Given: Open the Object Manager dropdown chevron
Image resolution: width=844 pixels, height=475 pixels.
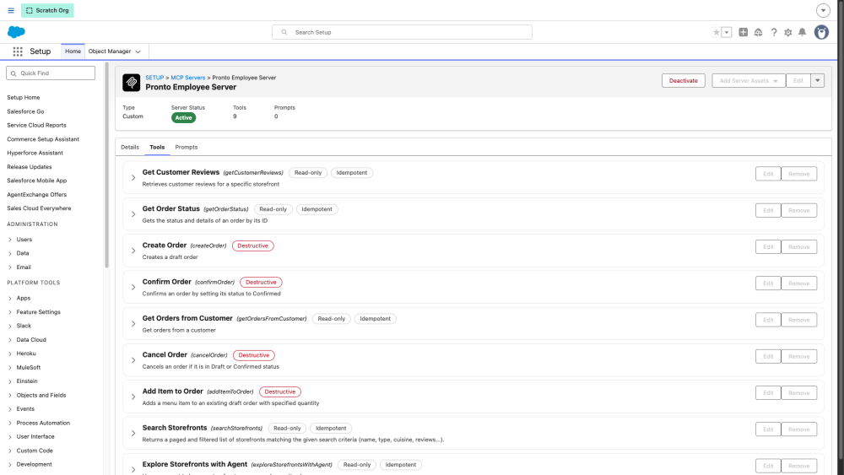Looking at the screenshot, I should (x=138, y=51).
